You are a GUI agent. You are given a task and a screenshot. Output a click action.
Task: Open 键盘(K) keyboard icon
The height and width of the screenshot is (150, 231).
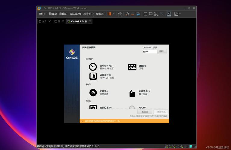tap(132, 67)
